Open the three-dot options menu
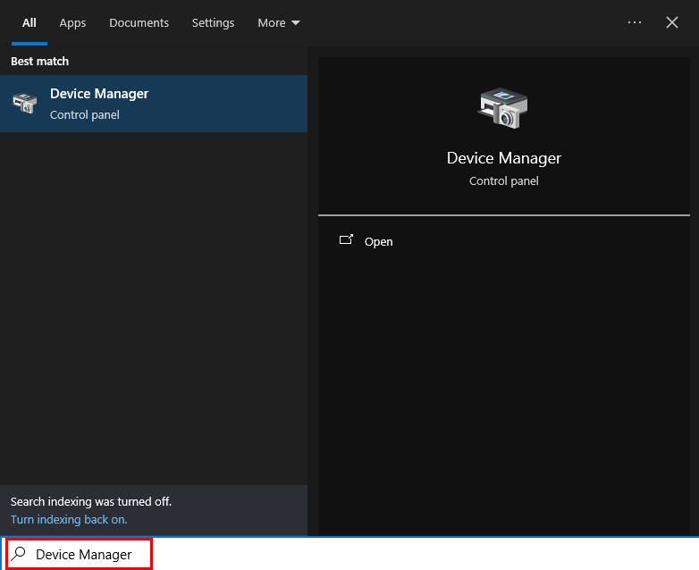This screenshot has height=570, width=699. point(634,22)
